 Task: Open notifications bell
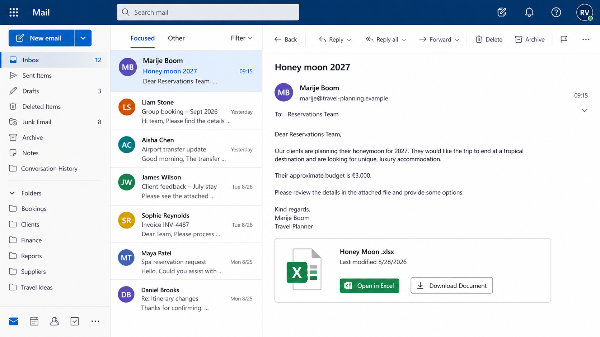529,12
